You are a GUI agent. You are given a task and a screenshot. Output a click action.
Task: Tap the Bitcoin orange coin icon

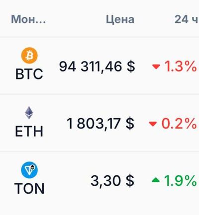click(x=29, y=56)
